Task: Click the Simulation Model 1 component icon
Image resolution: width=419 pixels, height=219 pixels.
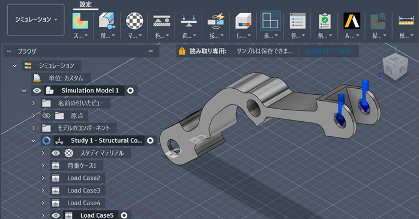Action: tap(49, 91)
